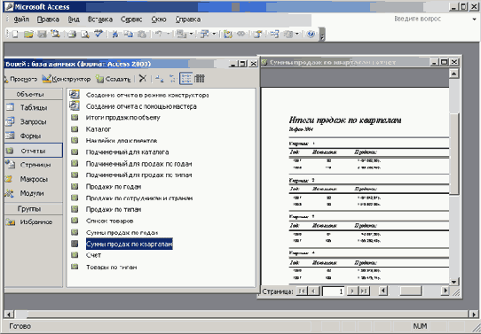Open the Сервис menu
The height and width of the screenshot is (334, 481).
pos(131,19)
